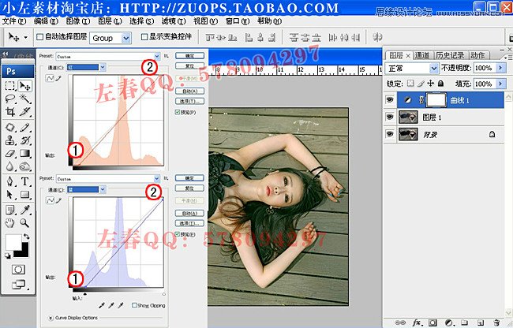Viewport: 513px width, 328px height.
Task: Select the Hand tool
Action: [9, 222]
